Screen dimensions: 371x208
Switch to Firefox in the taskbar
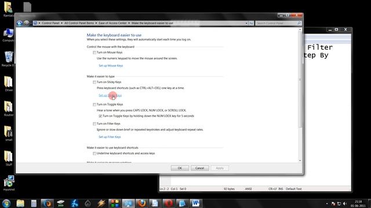[x=141, y=203]
